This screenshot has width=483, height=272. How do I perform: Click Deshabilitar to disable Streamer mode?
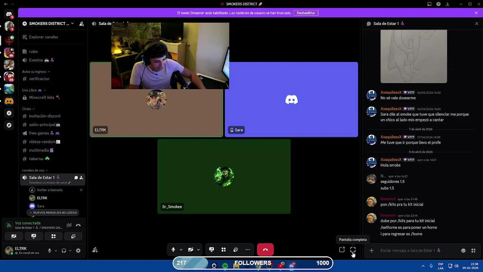(x=306, y=13)
